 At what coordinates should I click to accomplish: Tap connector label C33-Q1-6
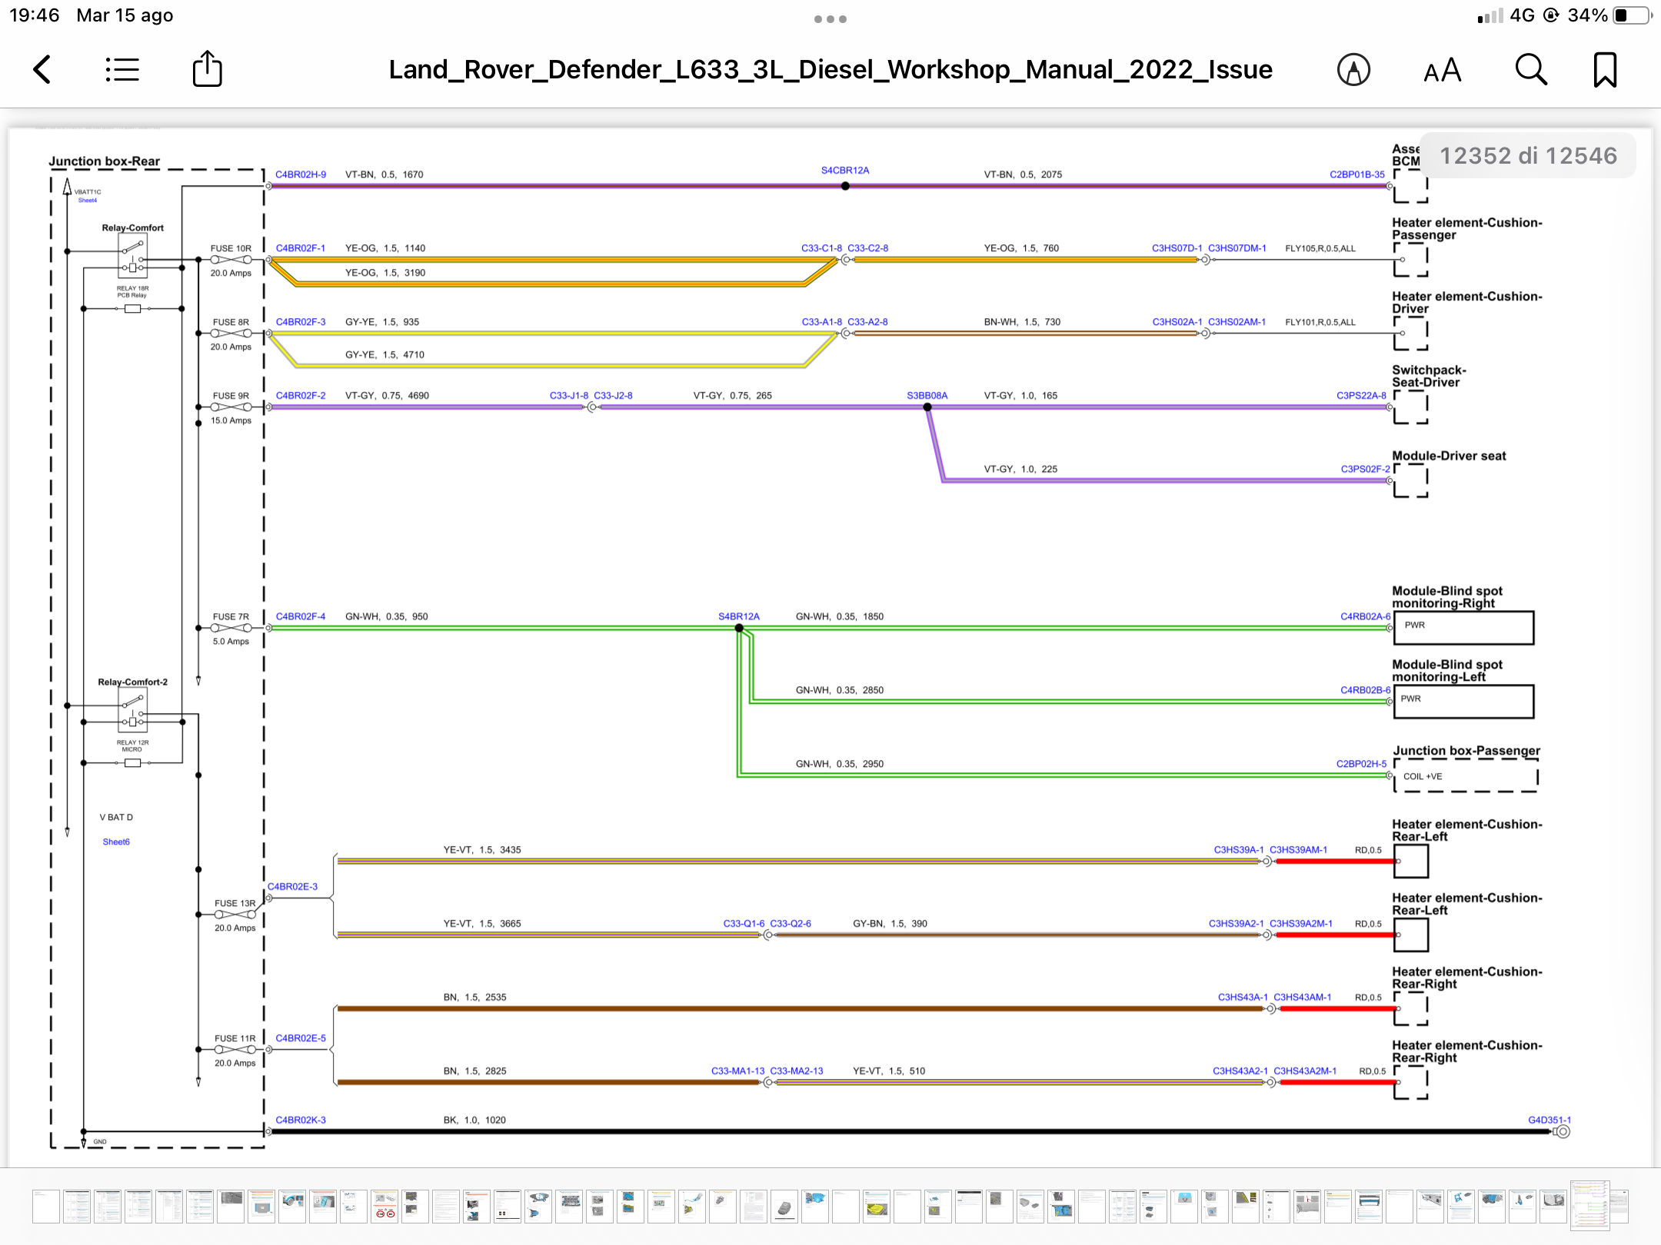click(x=744, y=924)
